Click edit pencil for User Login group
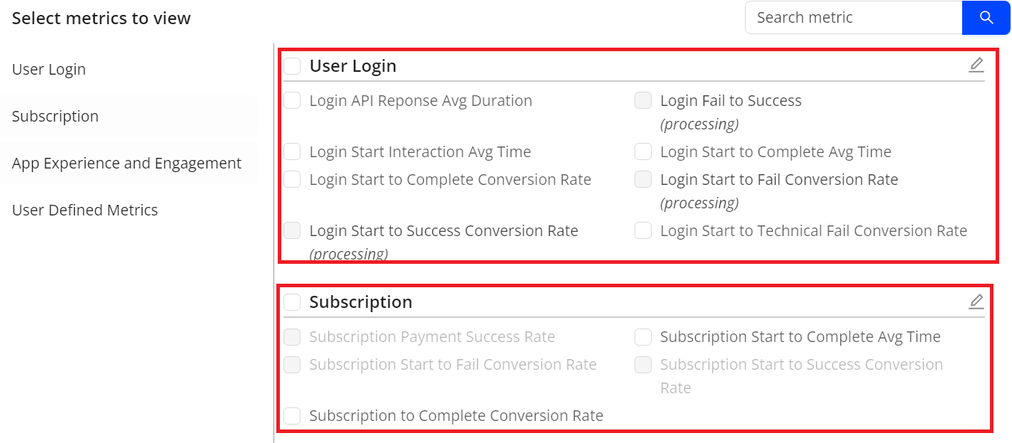1012x443 pixels. [976, 65]
